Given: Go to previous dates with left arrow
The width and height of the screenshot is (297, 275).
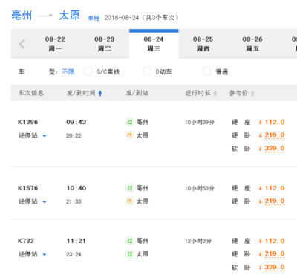Looking at the screenshot, I should coord(22,44).
